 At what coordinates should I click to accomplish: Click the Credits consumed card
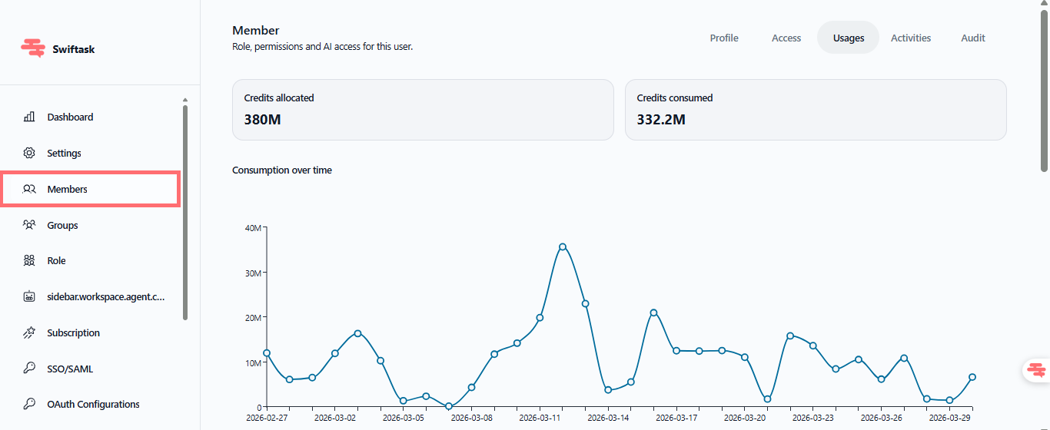(816, 110)
